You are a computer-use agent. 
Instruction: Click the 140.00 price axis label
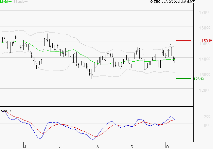(x=205, y=59)
